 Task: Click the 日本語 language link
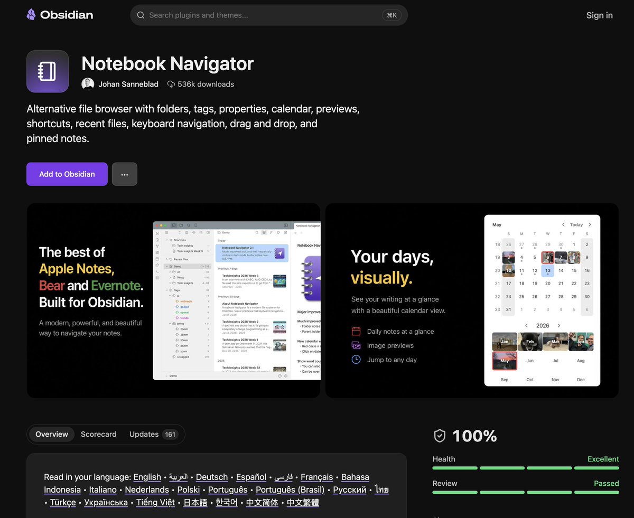pyautogui.click(x=195, y=502)
